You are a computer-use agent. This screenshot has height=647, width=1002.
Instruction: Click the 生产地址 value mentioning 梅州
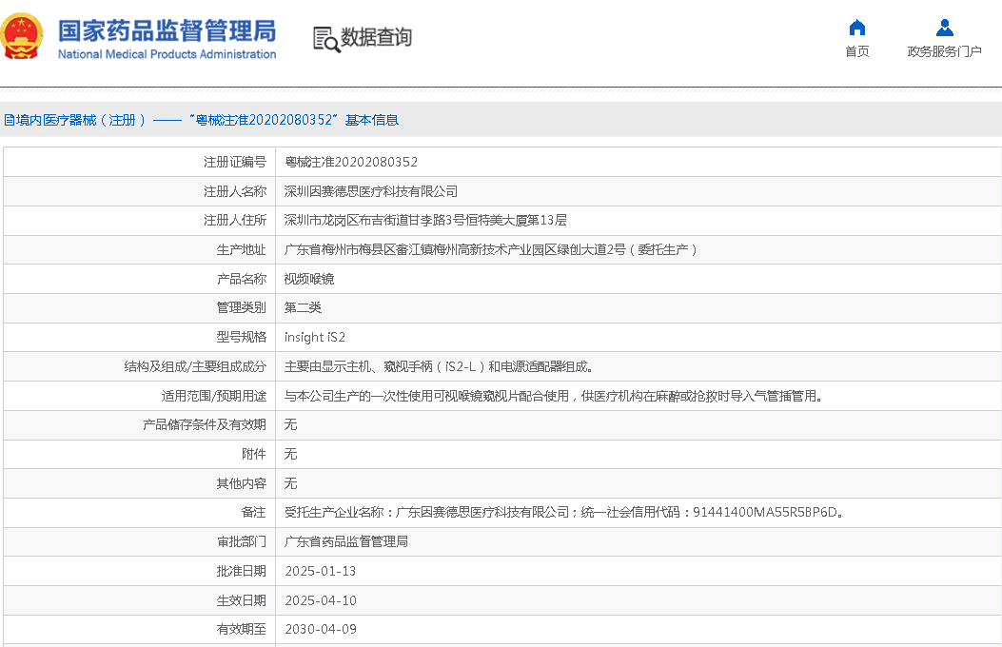click(491, 249)
